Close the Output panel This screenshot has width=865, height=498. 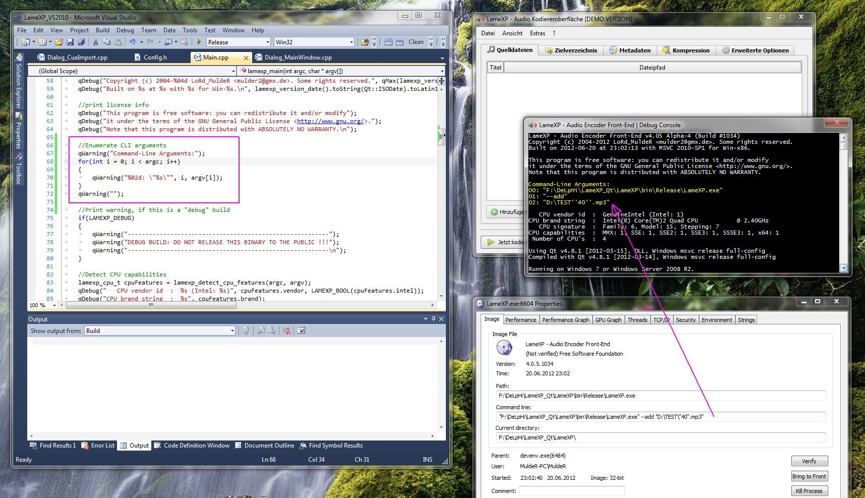(x=441, y=319)
